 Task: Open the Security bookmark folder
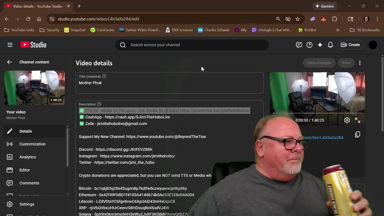coord(50,30)
